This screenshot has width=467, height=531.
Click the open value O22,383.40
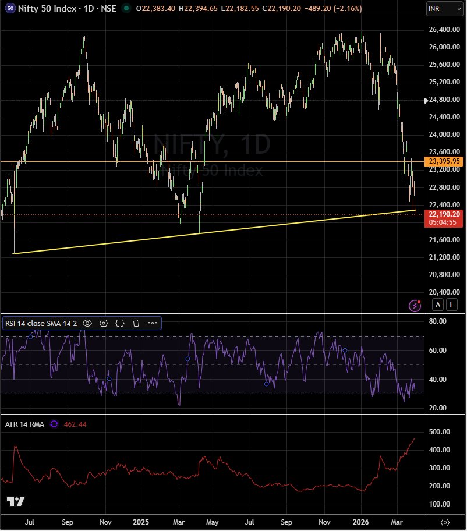(x=155, y=9)
